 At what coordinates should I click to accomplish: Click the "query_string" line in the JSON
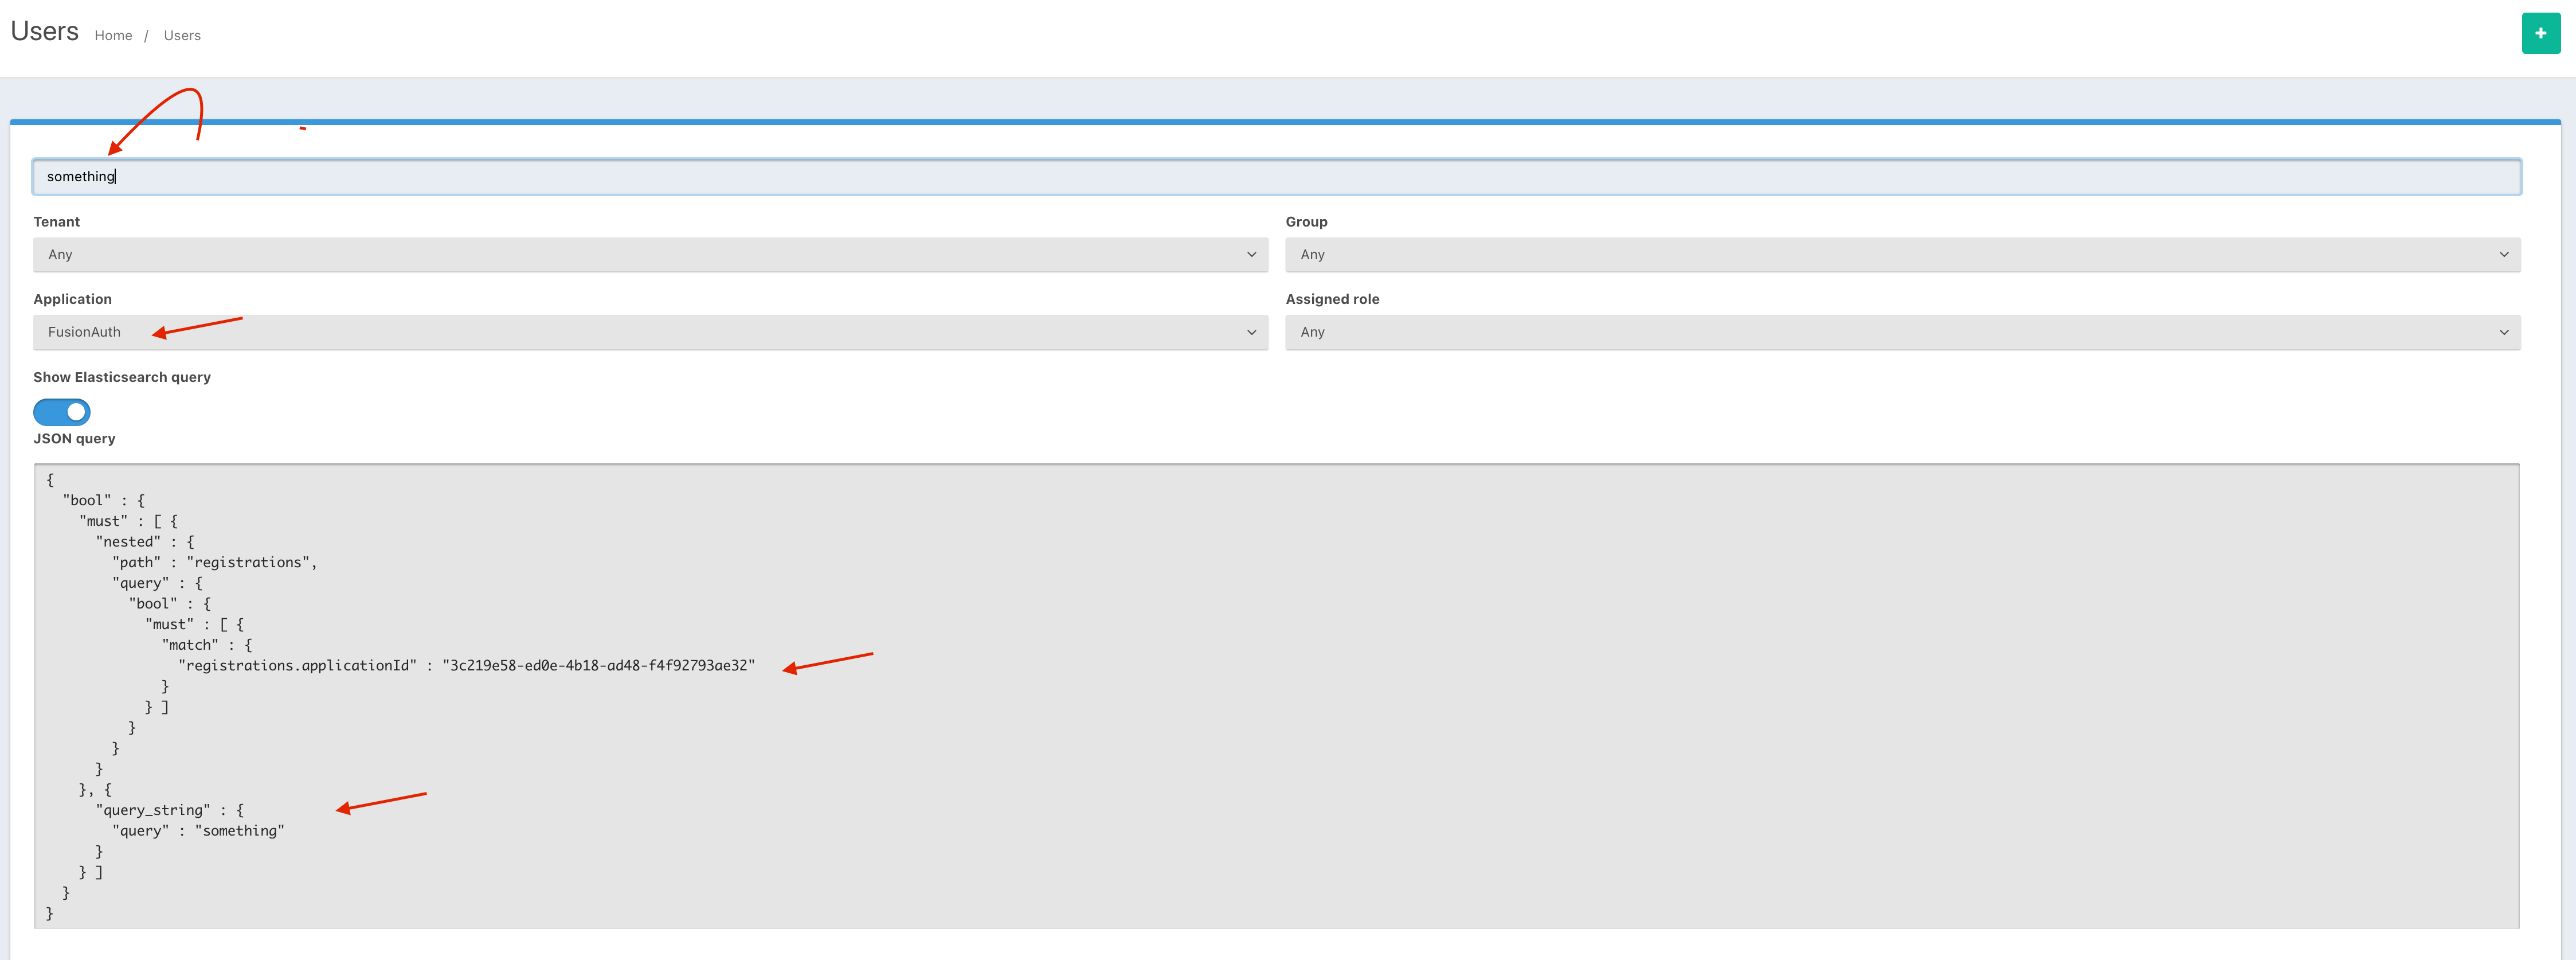click(x=170, y=810)
